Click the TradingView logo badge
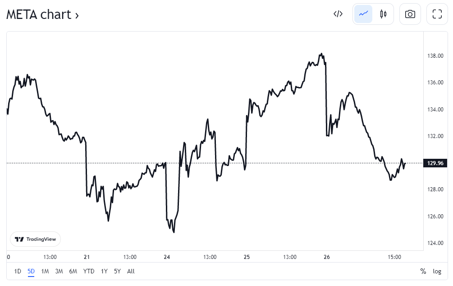The width and height of the screenshot is (453, 286). [x=36, y=239]
